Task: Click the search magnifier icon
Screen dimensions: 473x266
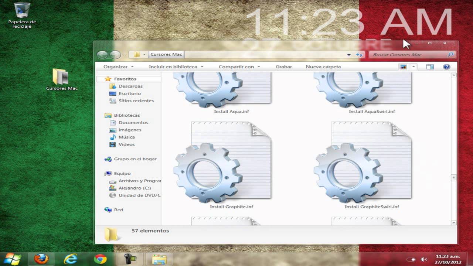Action: click(450, 55)
